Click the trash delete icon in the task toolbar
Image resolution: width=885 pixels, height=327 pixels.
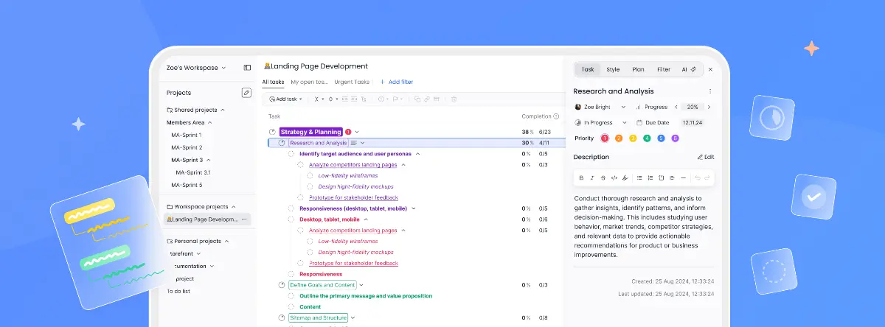454,99
